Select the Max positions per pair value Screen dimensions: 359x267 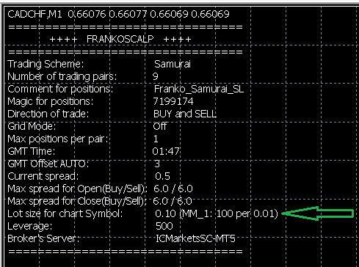(156, 139)
